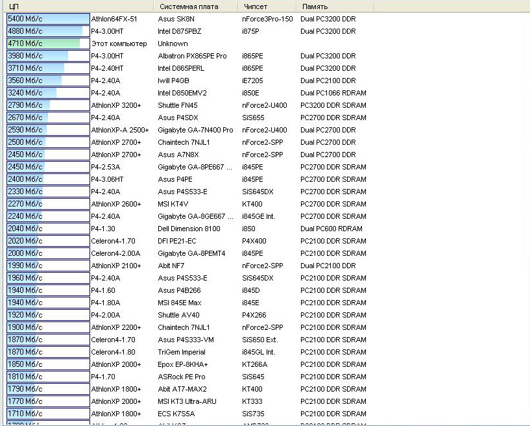The width and height of the screenshot is (530, 426).
Task: Click the Этот компьютер row
Action: 119,44
